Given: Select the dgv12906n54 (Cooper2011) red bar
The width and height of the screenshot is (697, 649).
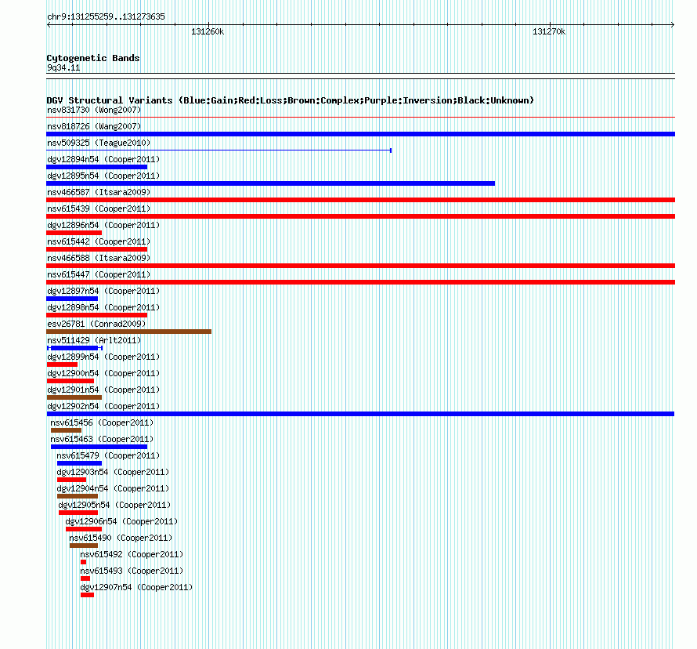Looking at the screenshot, I should pyautogui.click(x=84, y=529).
